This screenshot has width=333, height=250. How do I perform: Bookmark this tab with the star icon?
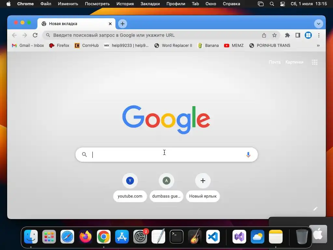point(274,35)
